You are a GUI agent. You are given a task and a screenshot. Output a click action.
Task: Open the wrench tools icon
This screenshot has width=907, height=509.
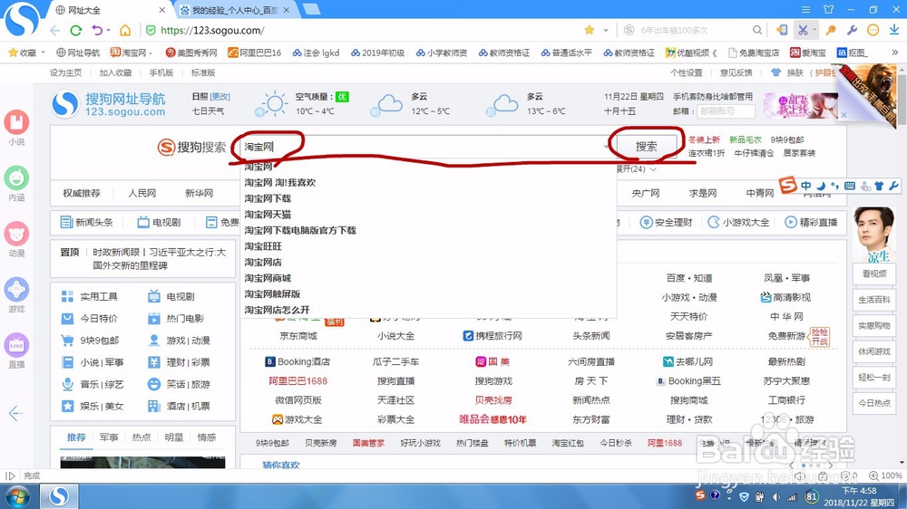[x=852, y=30]
